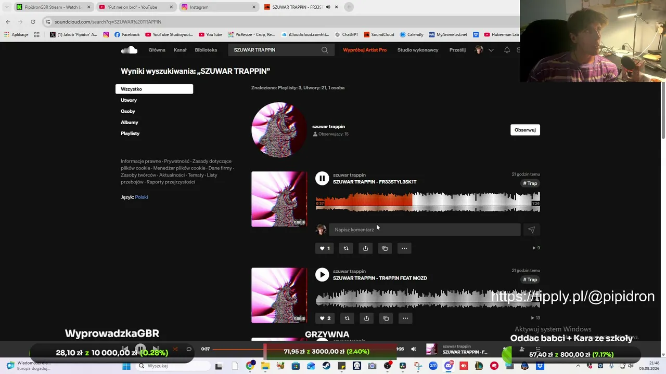Click the taskbar 'Wyszukaj' search box

[171, 366]
